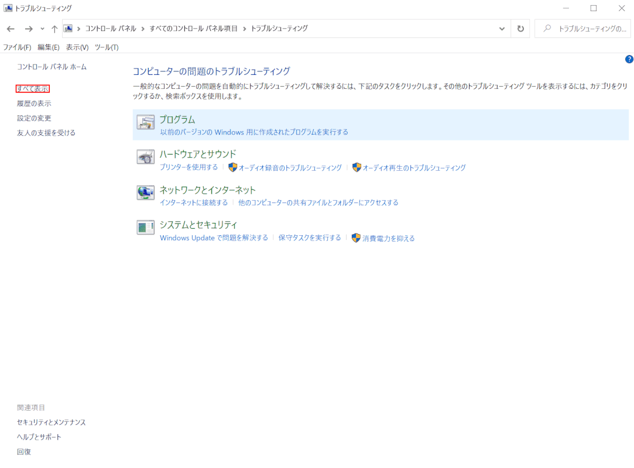Image resolution: width=634 pixels, height=468 pixels.
Task: Click トラブルシューティング breadcrumb segment
Action: pos(279,28)
